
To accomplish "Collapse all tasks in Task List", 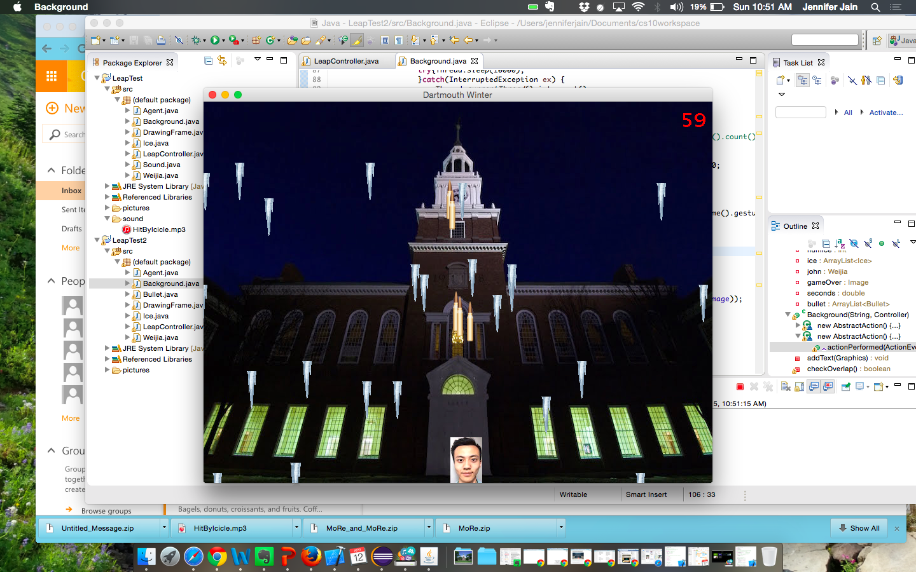I will point(880,81).
